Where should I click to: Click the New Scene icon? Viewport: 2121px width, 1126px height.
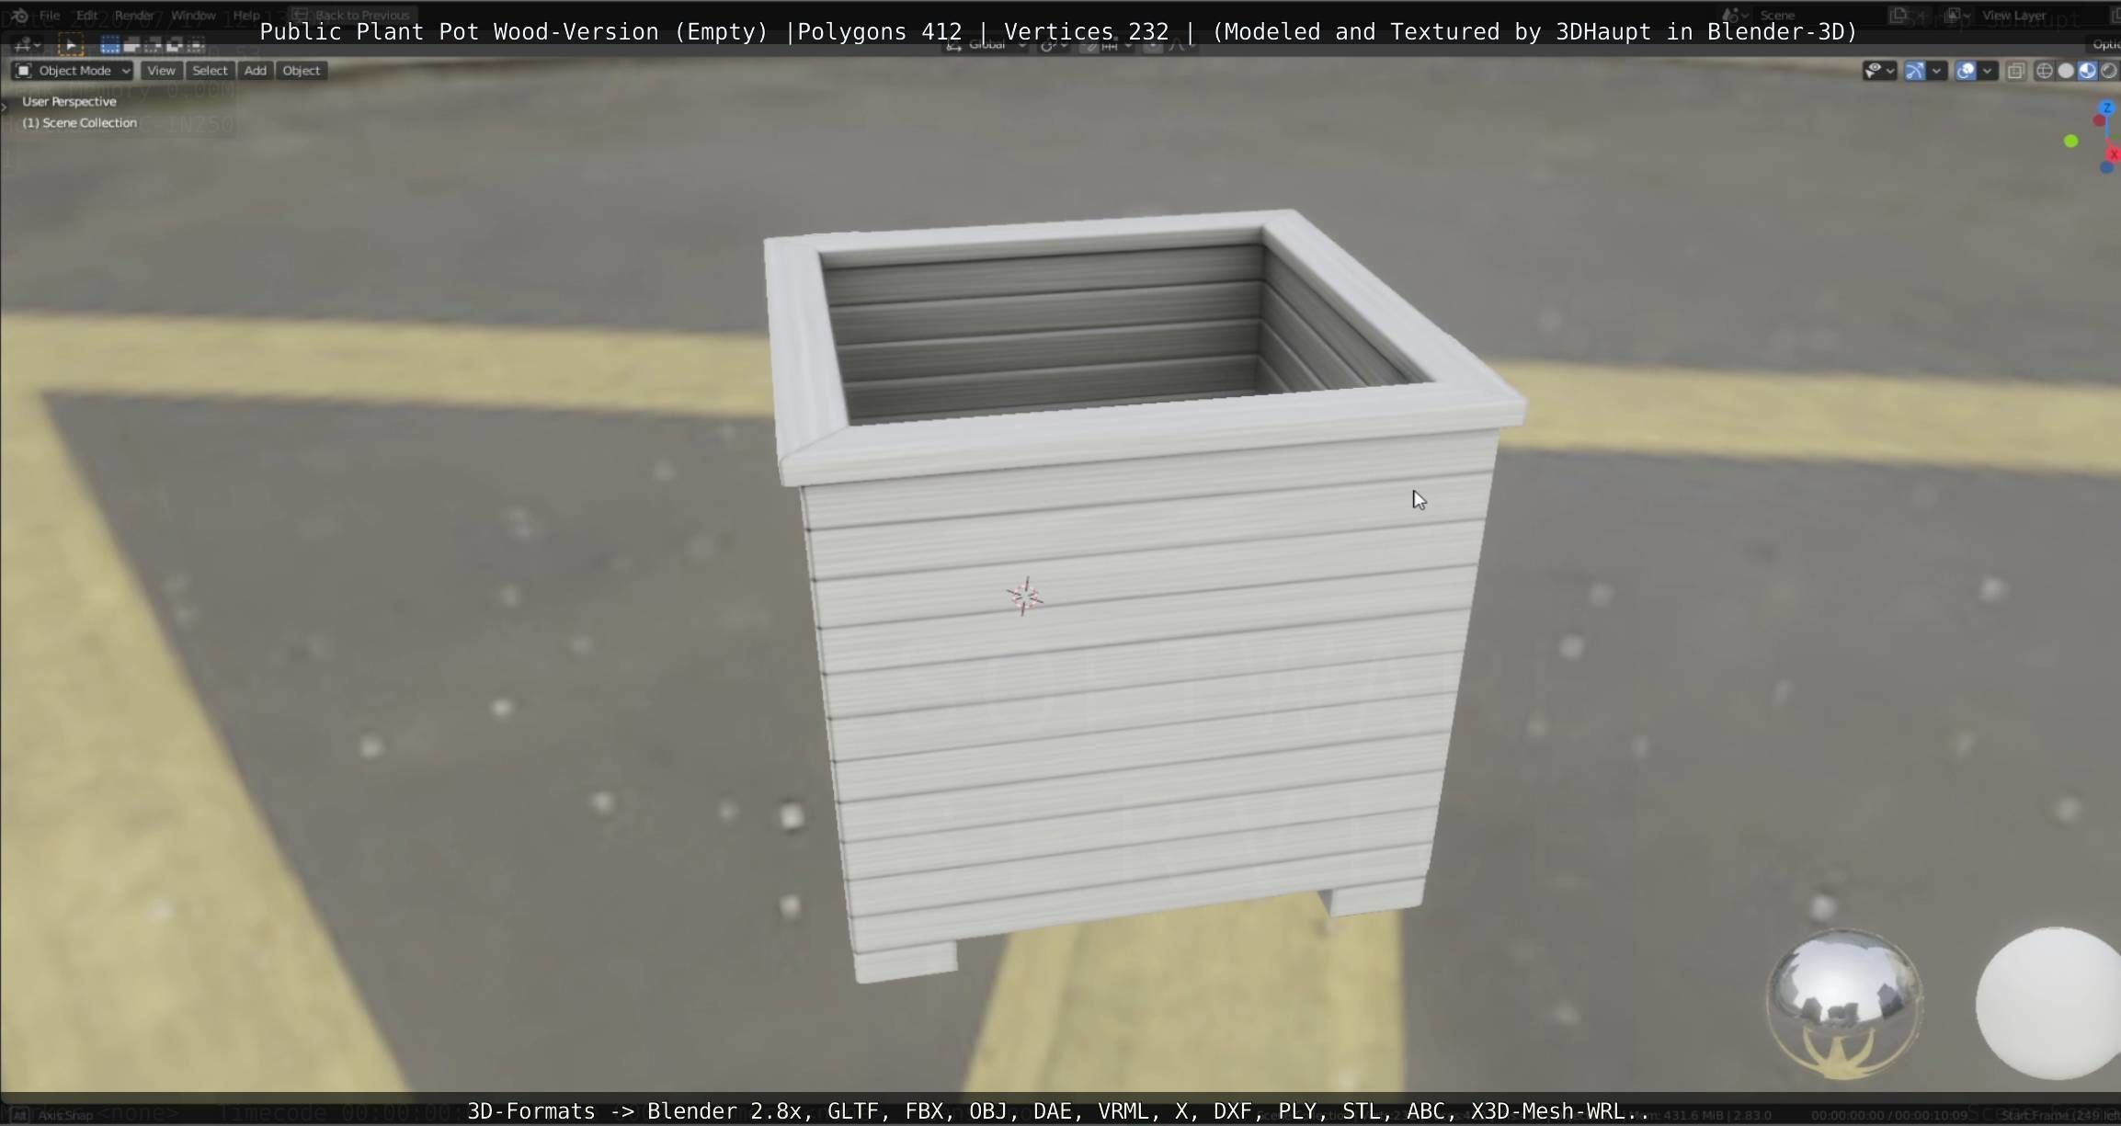coord(1899,15)
